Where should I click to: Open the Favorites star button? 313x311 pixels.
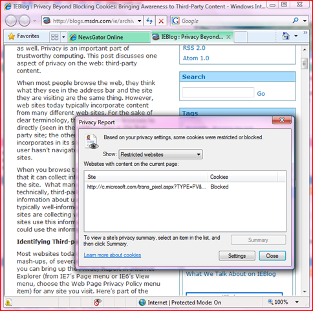pyautogui.click(x=23, y=36)
